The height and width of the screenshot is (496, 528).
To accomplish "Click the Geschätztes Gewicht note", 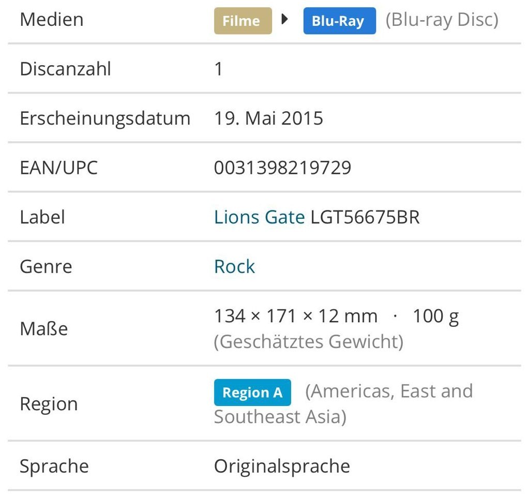I will 308,342.
